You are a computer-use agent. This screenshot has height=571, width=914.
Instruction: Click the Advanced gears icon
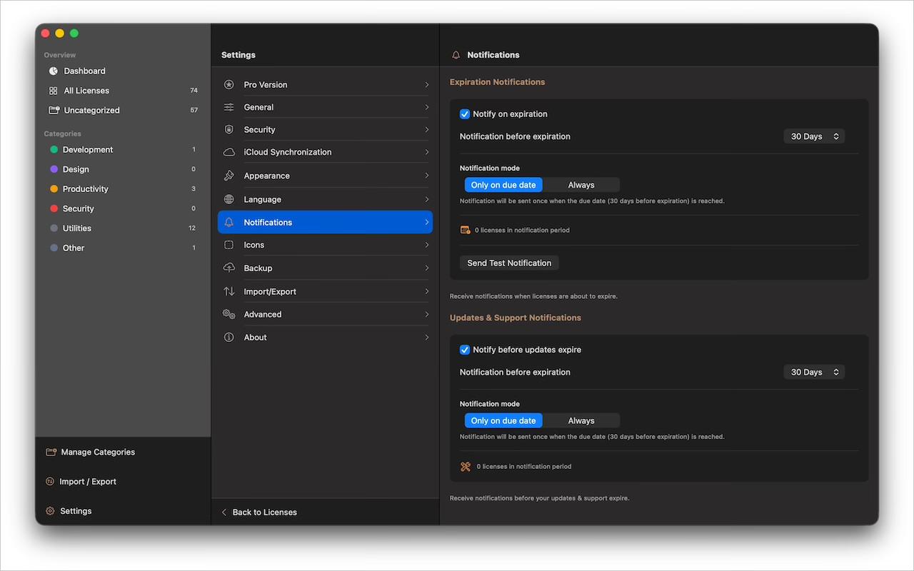(x=229, y=314)
